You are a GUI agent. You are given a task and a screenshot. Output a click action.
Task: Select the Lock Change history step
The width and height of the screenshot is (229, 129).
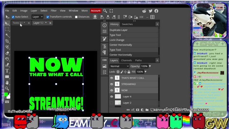133,40
